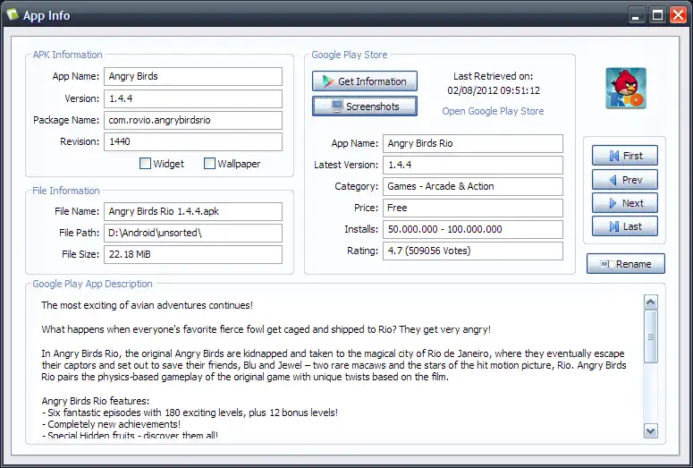Image resolution: width=693 pixels, height=468 pixels.
Task: Click the APK App Name field with Angry Birds
Action: [193, 76]
